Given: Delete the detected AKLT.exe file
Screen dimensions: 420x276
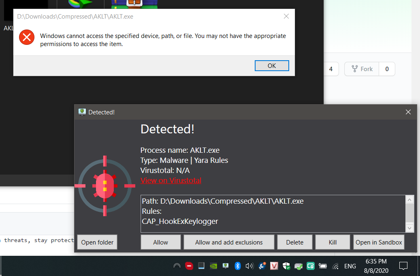Looking at the screenshot, I should [294, 242].
